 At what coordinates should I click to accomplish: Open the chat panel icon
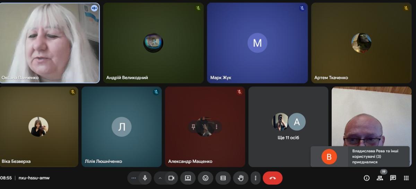(393, 178)
